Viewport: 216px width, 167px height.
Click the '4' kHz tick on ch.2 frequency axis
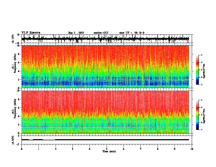tap(19, 116)
